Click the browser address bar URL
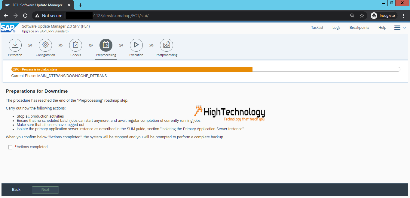 pyautogui.click(x=121, y=16)
